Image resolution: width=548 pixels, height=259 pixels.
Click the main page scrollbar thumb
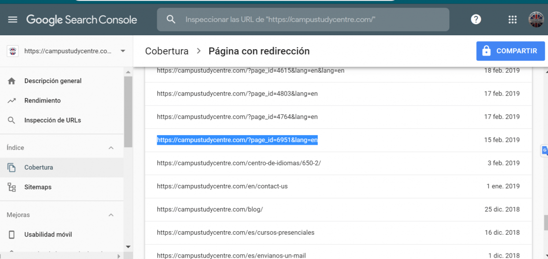pos(546,223)
